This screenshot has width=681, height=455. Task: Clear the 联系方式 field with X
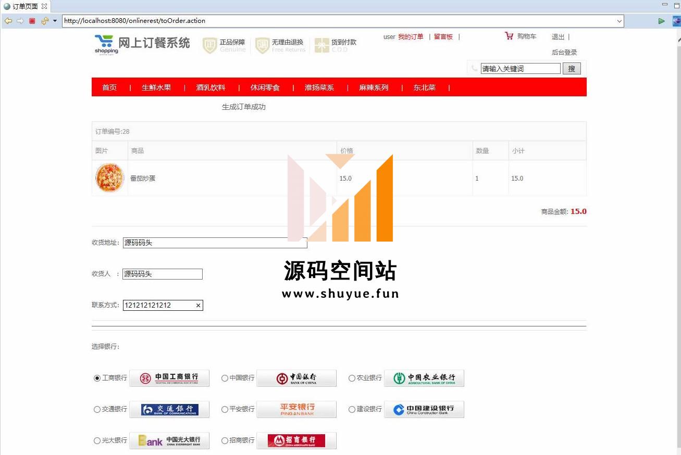pyautogui.click(x=198, y=306)
